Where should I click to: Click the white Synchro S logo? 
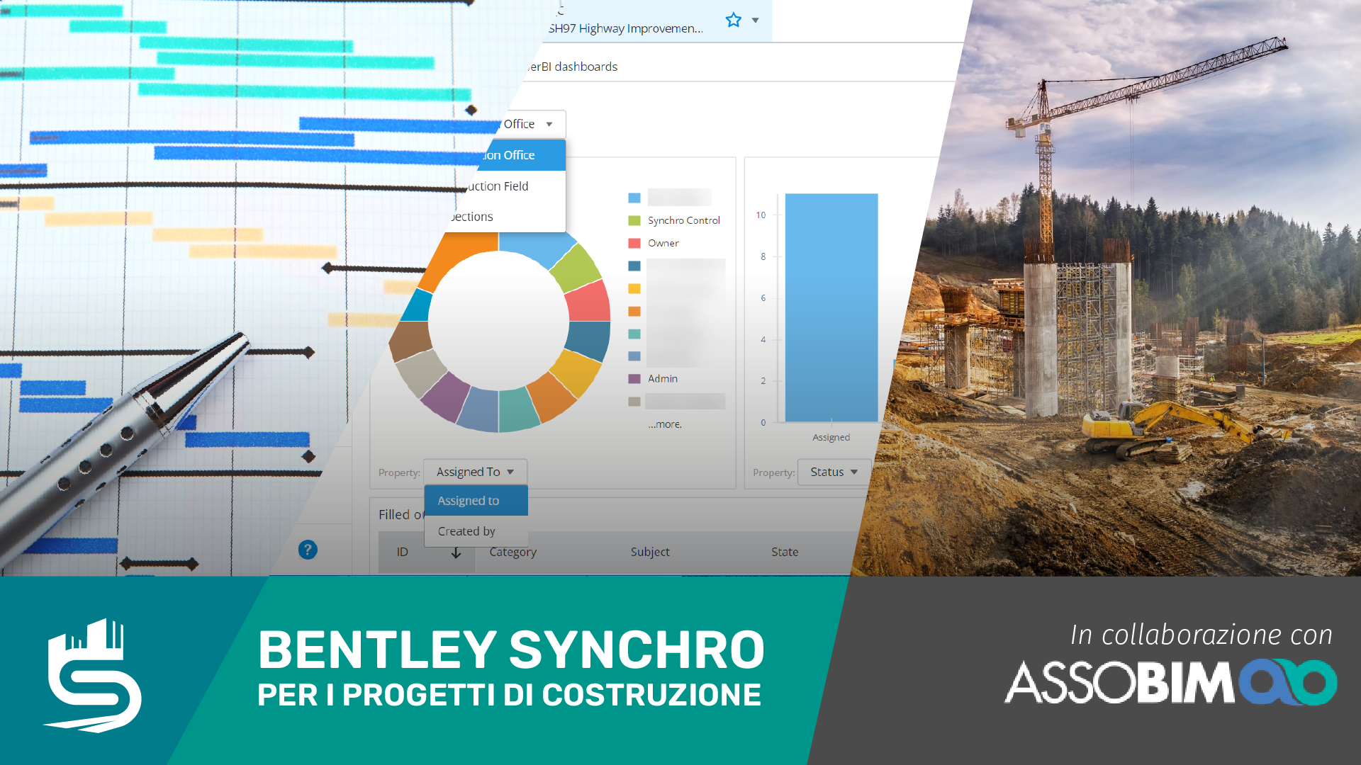94,675
